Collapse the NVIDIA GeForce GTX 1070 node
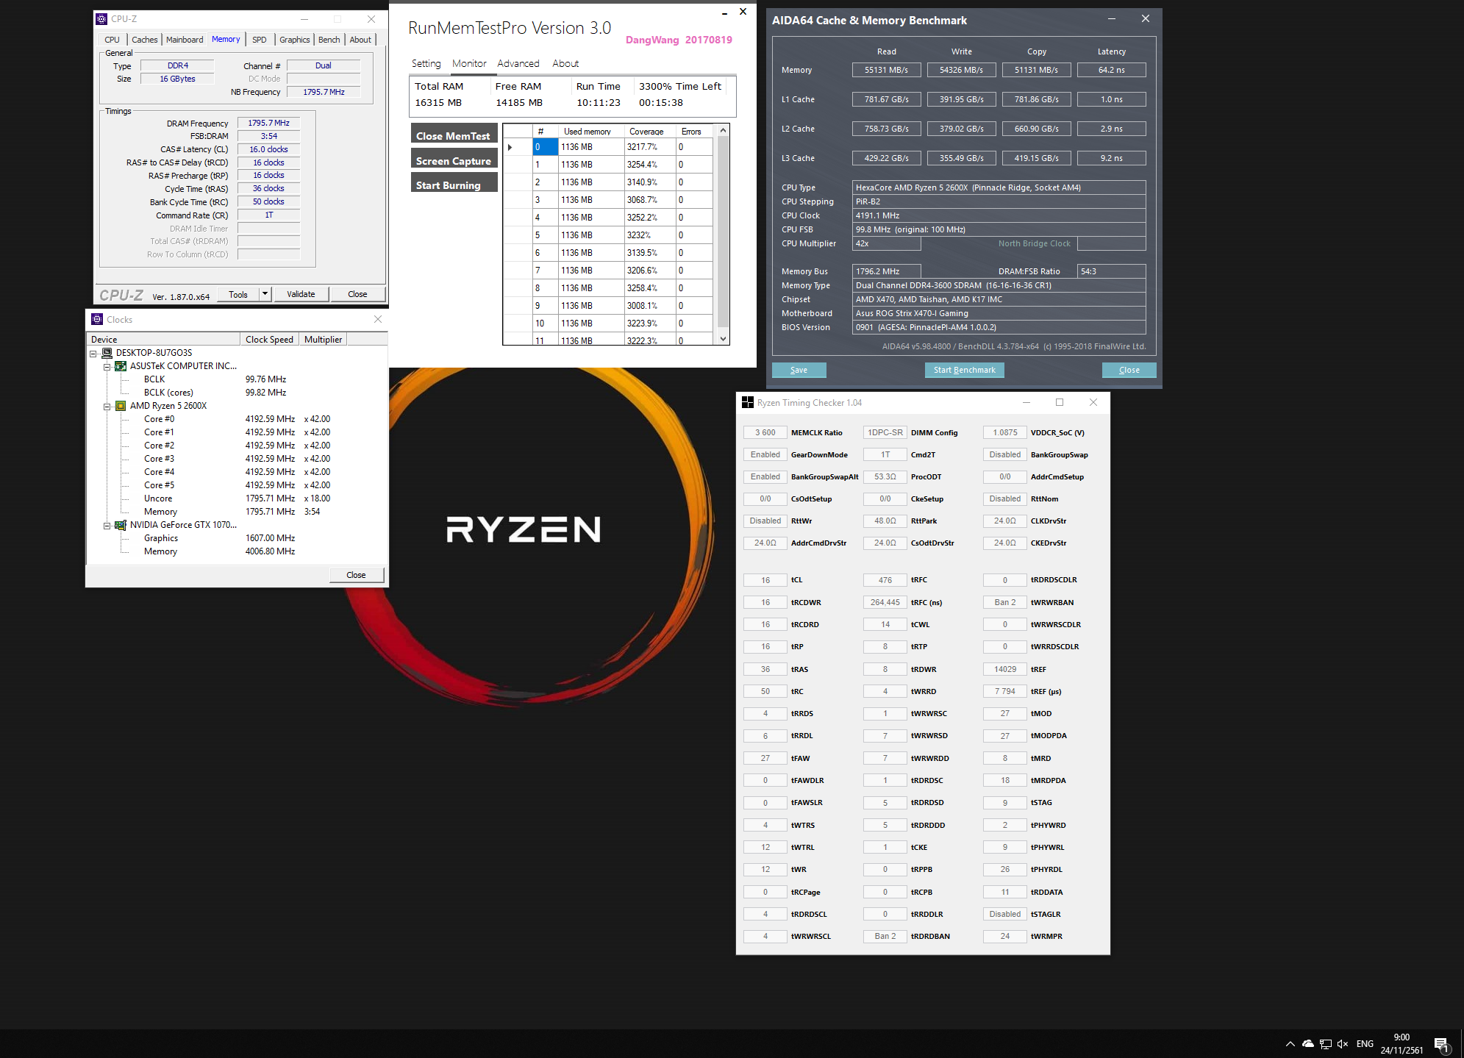 (x=107, y=525)
